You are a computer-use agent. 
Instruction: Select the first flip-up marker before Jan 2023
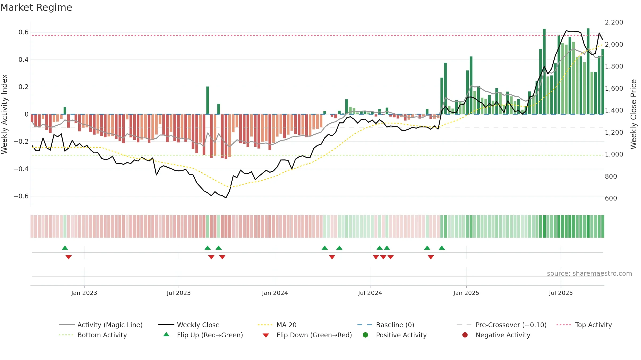[65, 248]
